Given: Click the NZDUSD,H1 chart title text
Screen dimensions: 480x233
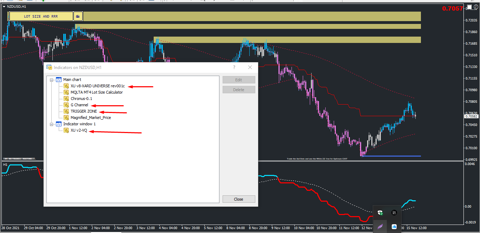Looking at the screenshot, I should 17,7.
